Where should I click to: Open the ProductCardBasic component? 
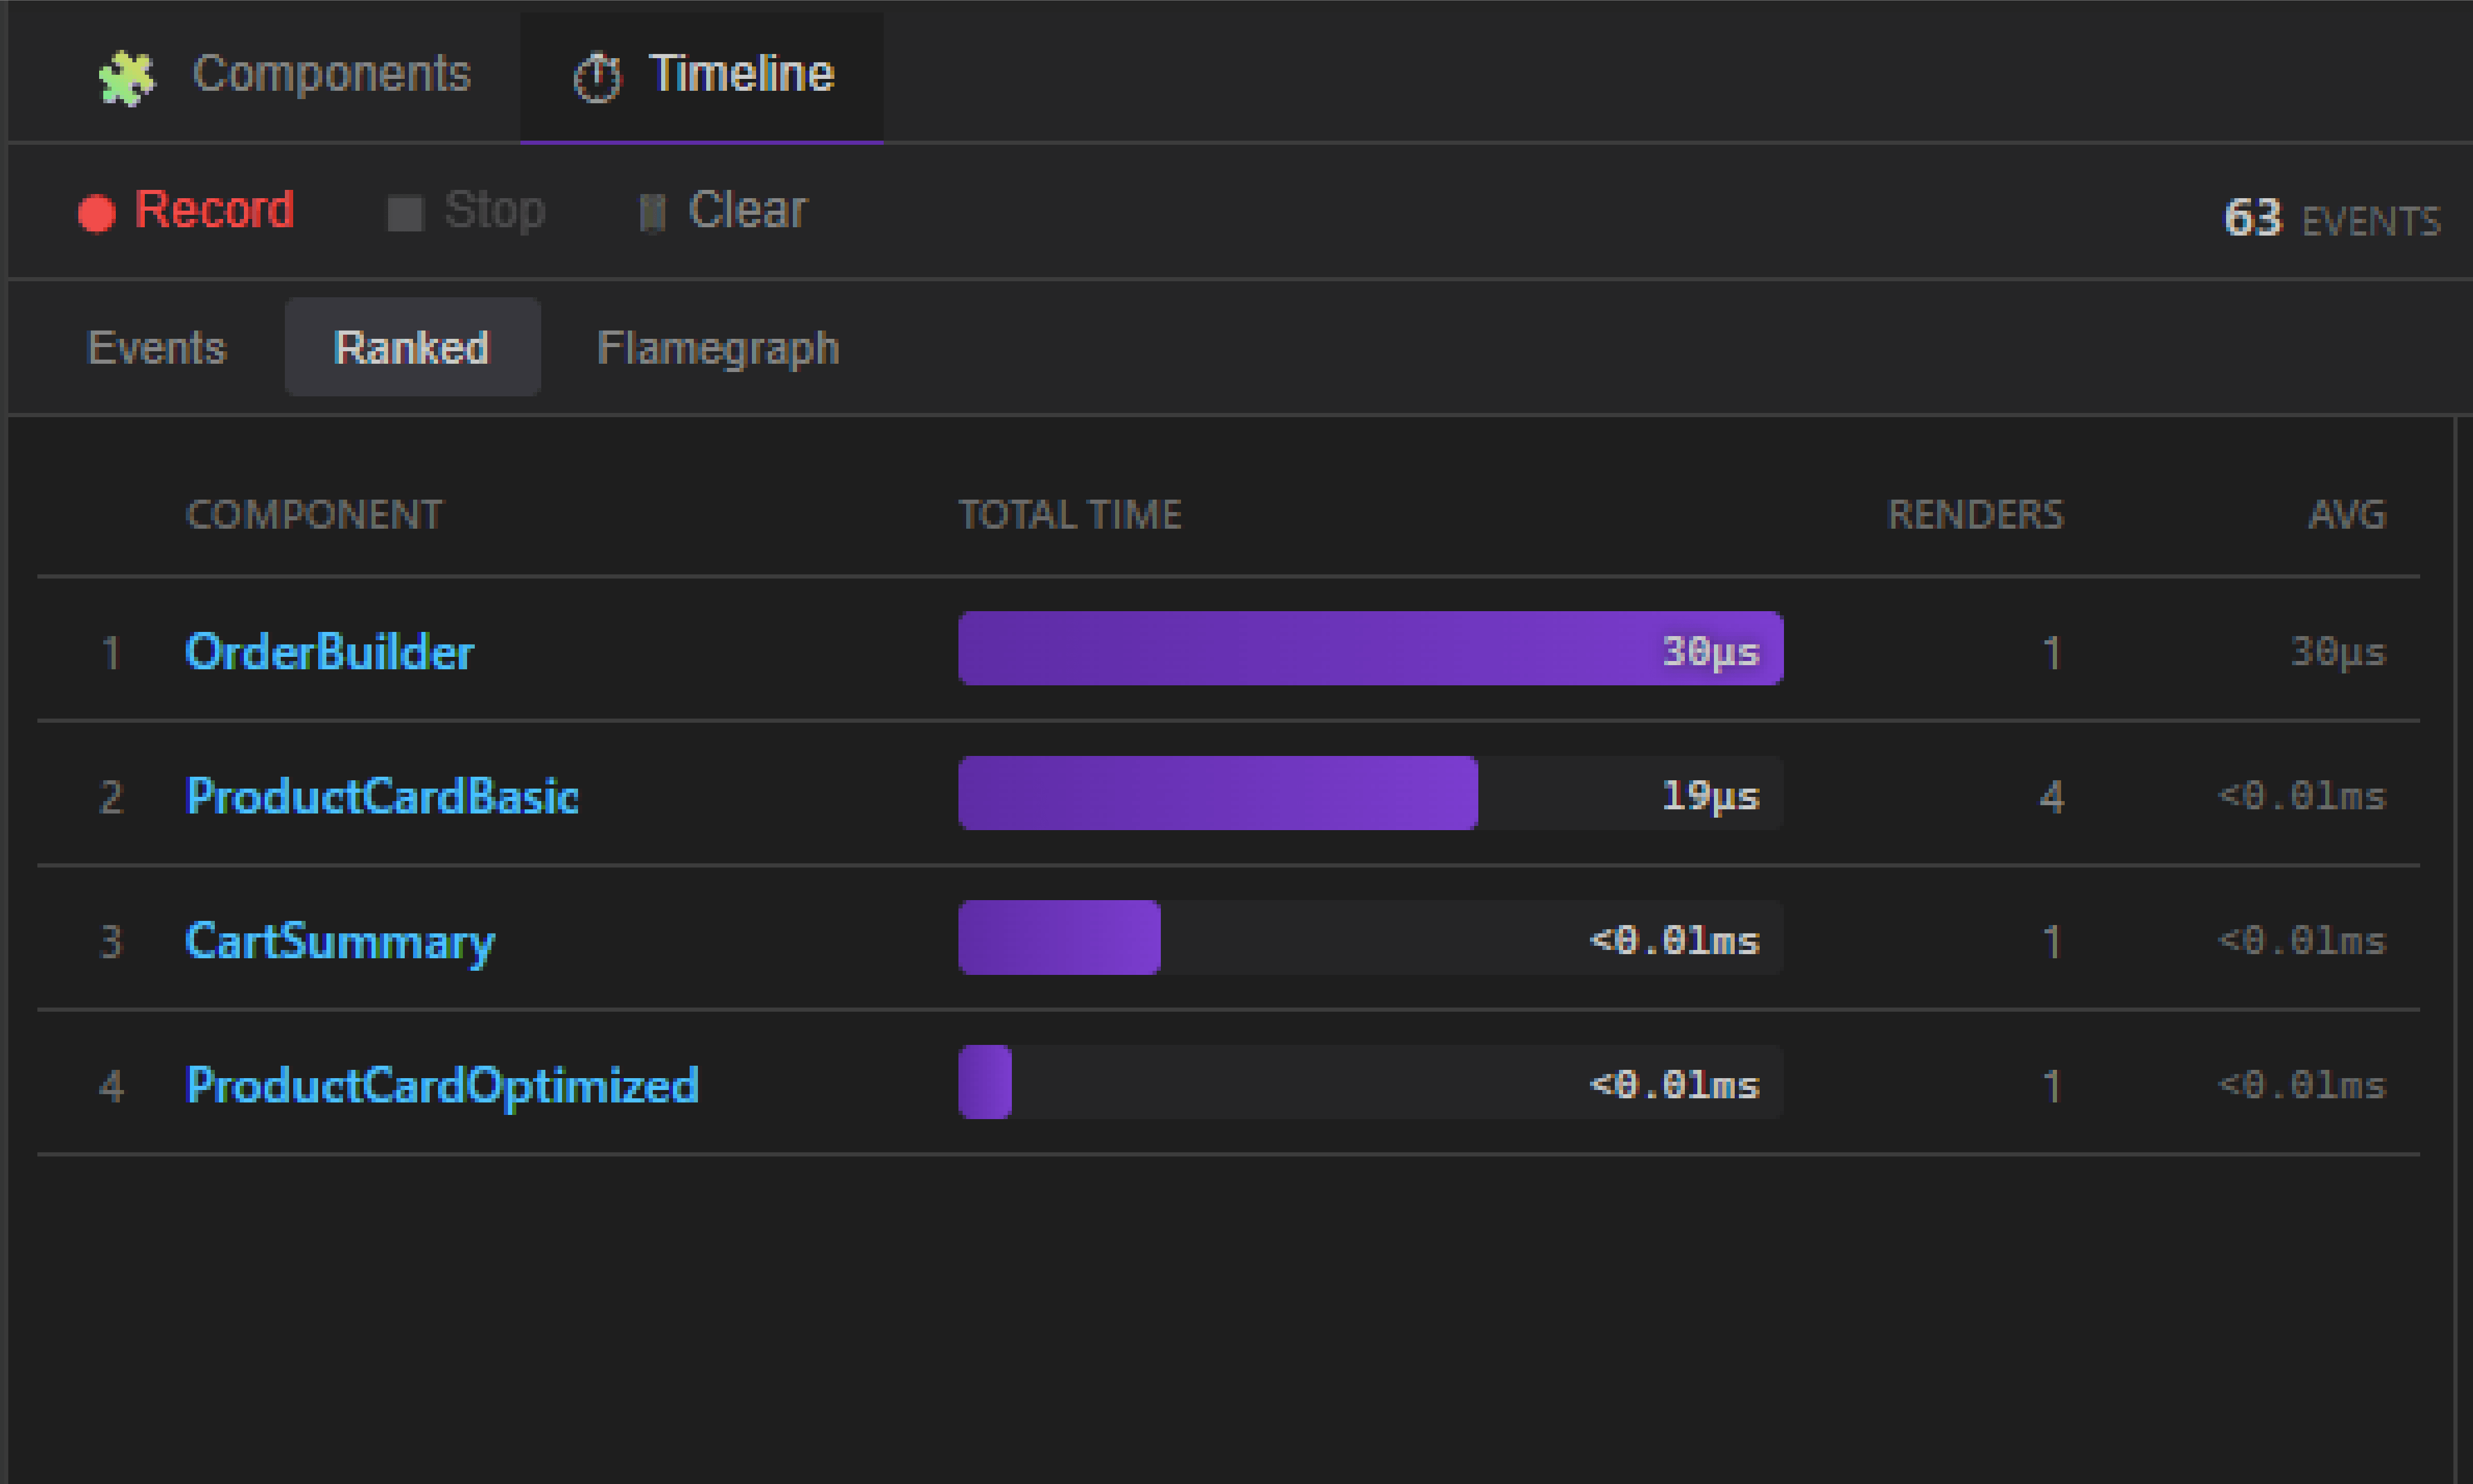(x=382, y=796)
